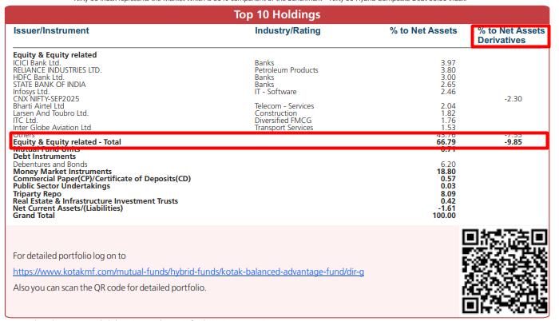Select Larsen And Toubro Ltd. issuer name
The height and width of the screenshot is (321, 559).
point(50,113)
